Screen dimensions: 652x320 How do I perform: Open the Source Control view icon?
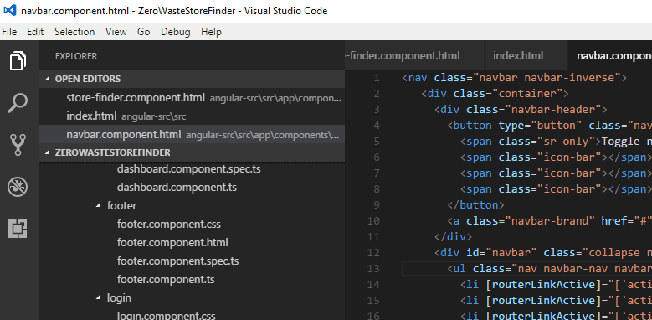coord(18,145)
